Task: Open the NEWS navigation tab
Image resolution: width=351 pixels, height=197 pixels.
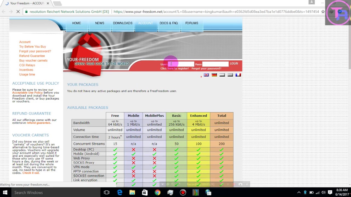Action: (100, 23)
